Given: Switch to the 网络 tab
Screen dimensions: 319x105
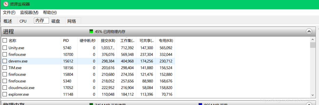Looking at the screenshot, I should click(72, 21).
